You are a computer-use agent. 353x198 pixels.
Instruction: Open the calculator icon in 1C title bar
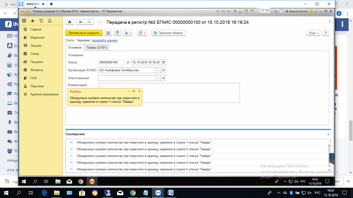[246, 11]
